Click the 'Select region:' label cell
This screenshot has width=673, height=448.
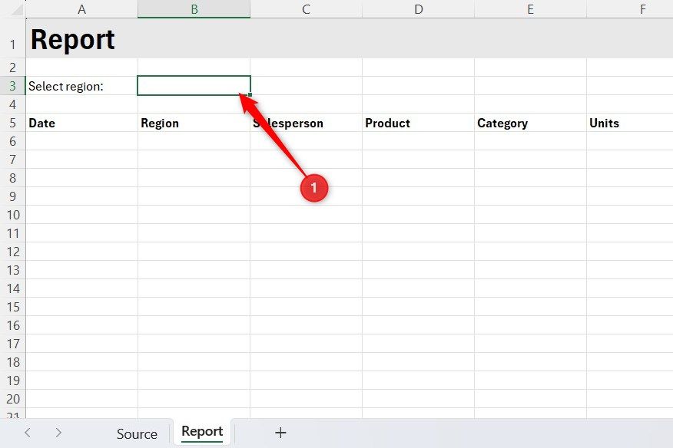(x=81, y=86)
